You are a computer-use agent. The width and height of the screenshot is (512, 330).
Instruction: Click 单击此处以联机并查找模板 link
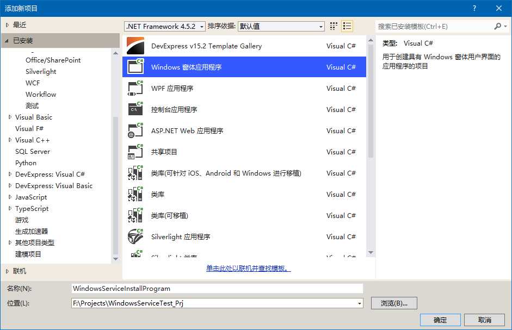click(x=248, y=269)
